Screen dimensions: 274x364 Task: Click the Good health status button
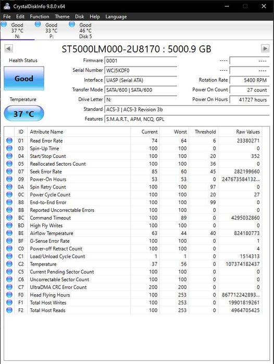(x=24, y=79)
